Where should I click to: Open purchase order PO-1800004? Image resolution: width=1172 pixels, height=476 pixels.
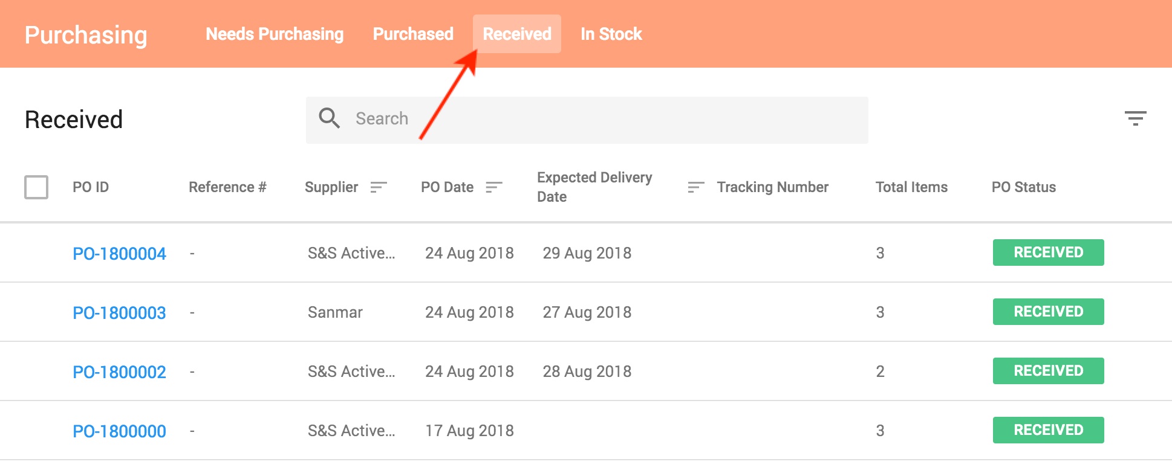119,253
